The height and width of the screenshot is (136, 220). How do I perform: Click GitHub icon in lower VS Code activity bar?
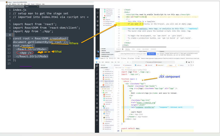(x=97, y=107)
